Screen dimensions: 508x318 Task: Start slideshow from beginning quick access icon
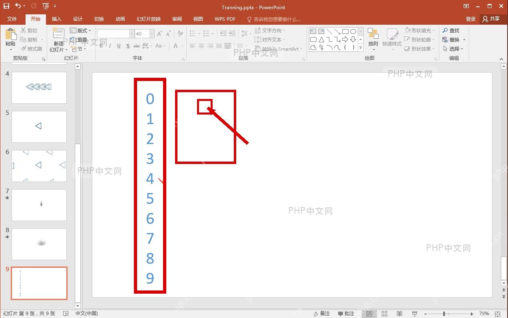[46, 6]
